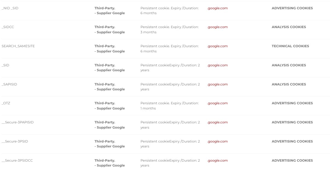This screenshot has width=330, height=169.
Task: Click the 1 months duration text
Action: (148, 108)
